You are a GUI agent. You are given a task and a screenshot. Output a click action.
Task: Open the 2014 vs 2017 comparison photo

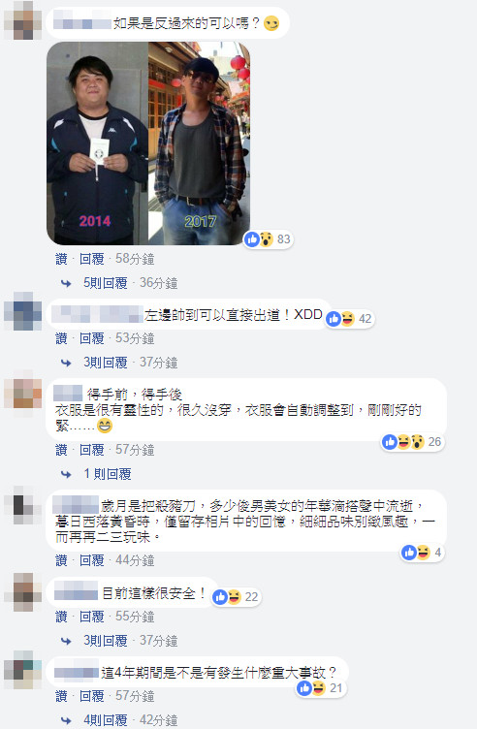tap(148, 143)
